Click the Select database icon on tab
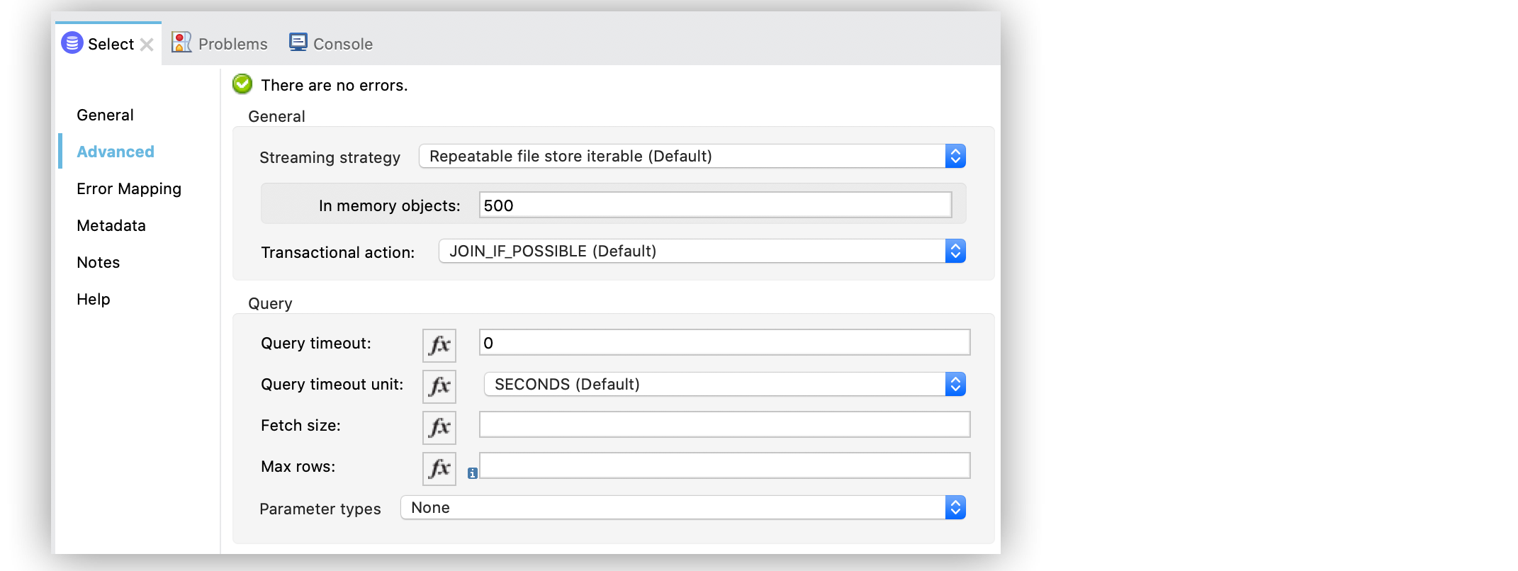1518x571 pixels. click(72, 43)
